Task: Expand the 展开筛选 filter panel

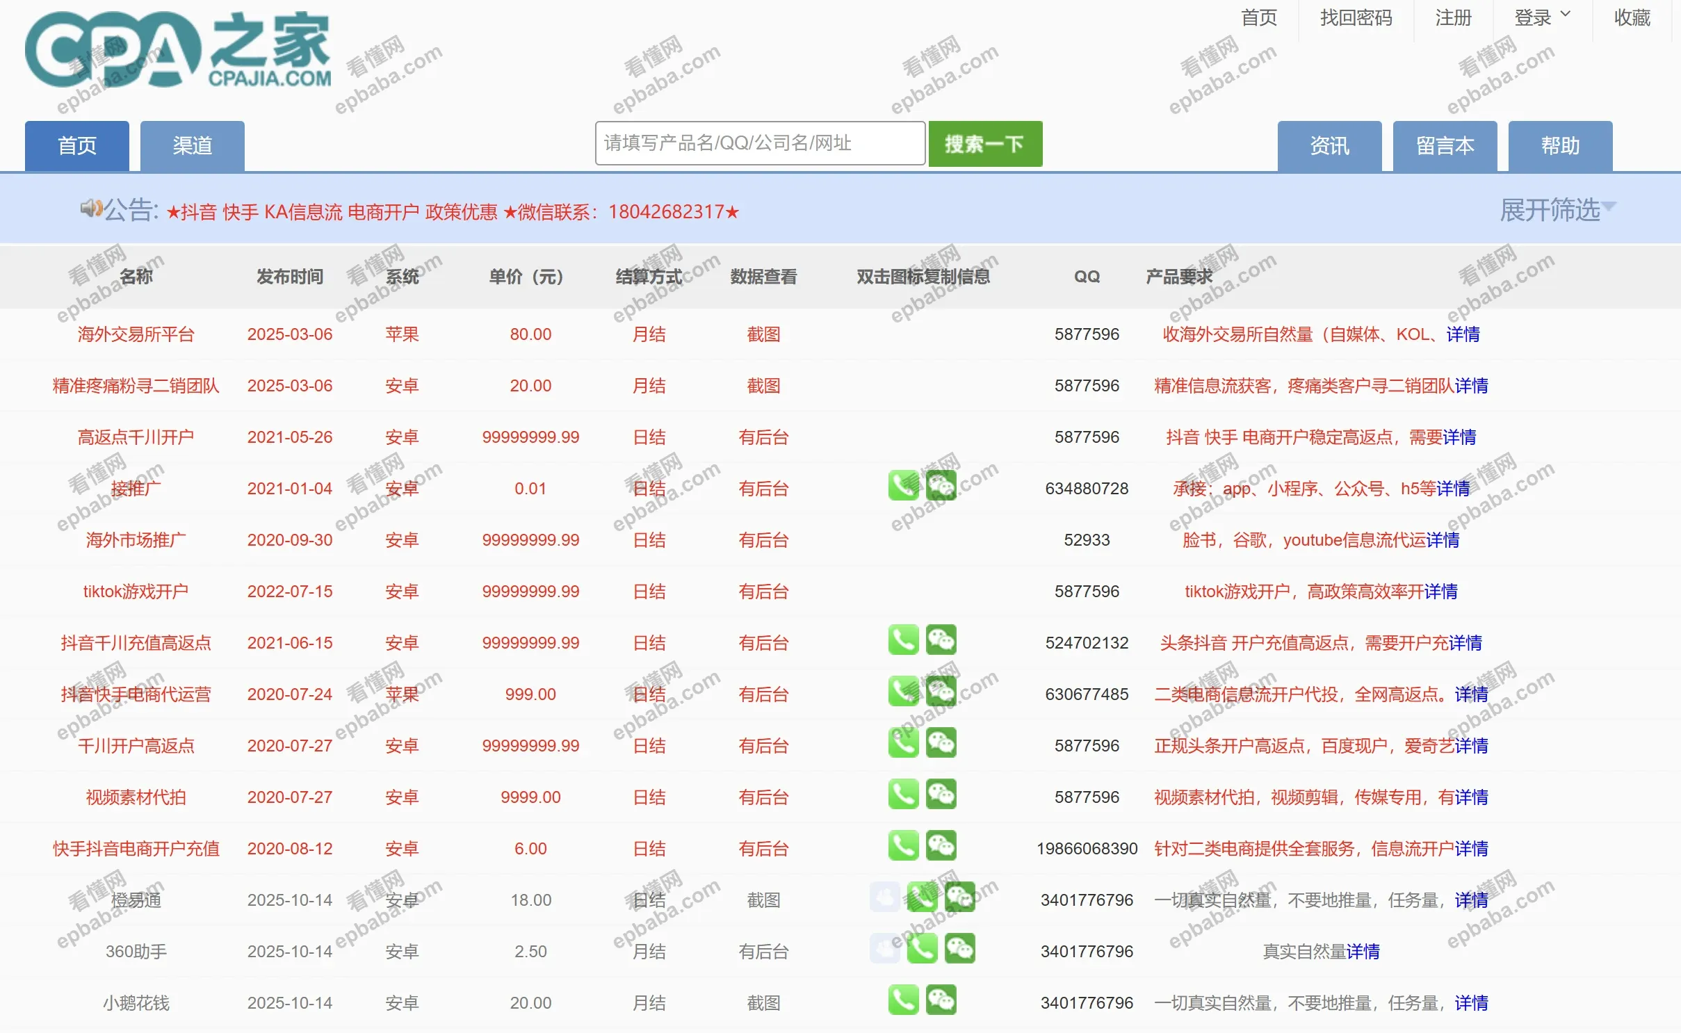Action: (x=1557, y=209)
